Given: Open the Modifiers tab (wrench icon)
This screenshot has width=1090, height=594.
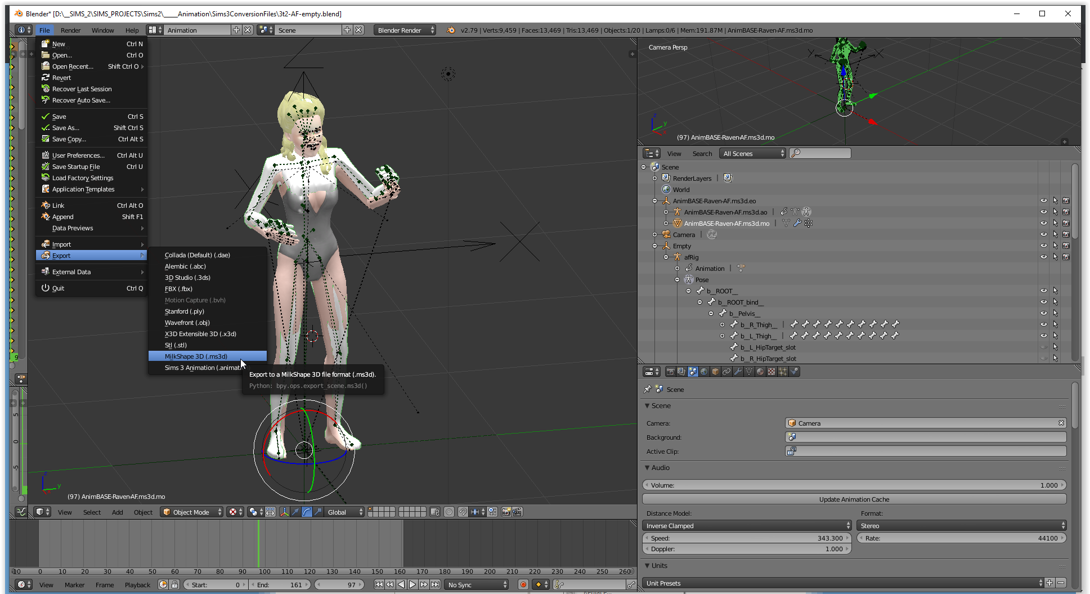Looking at the screenshot, I should click(738, 372).
